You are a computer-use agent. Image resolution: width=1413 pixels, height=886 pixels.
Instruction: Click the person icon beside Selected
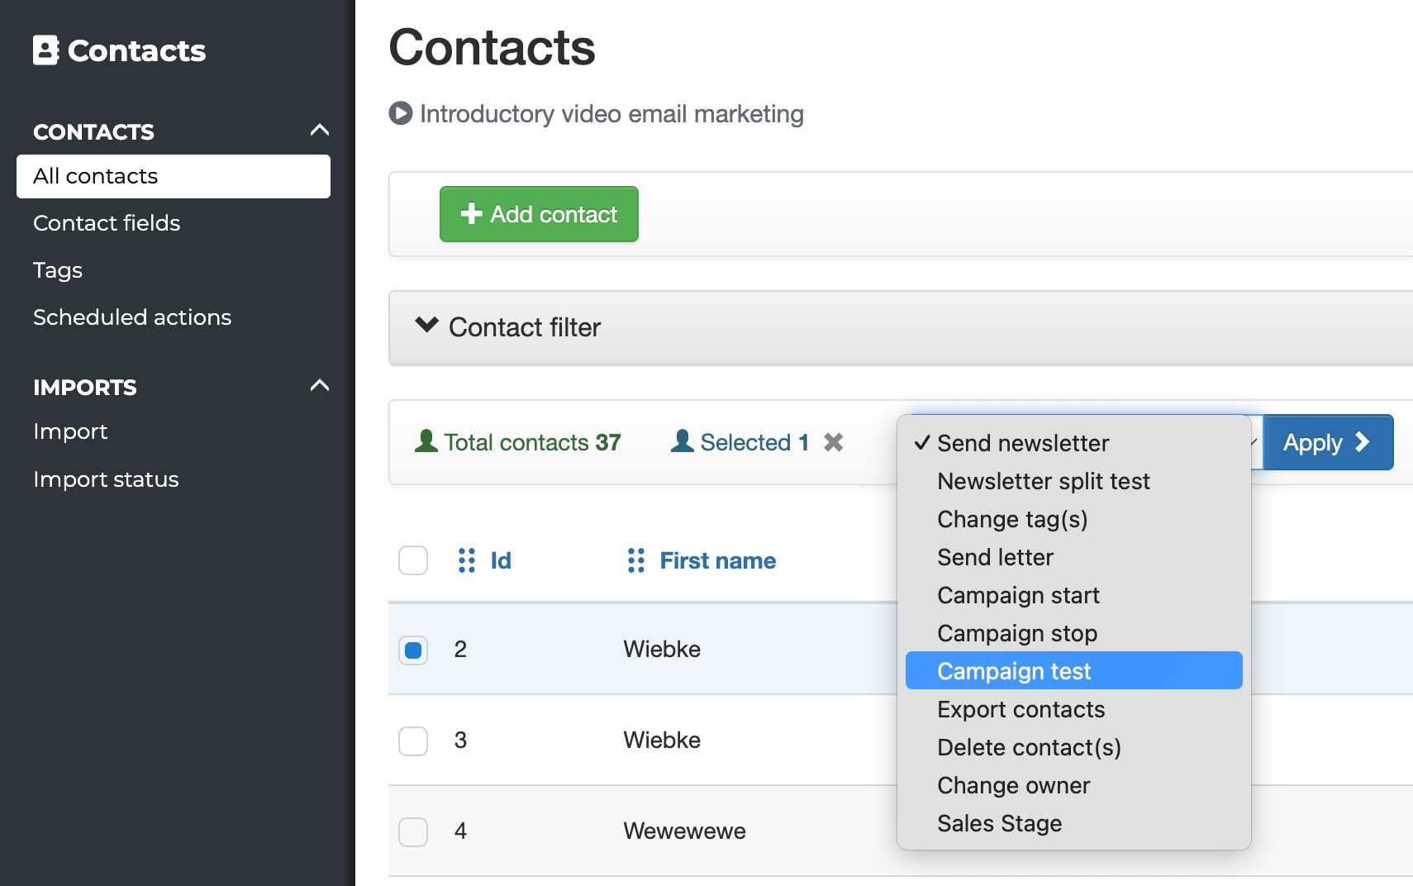click(x=683, y=441)
